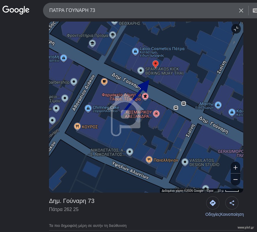
Task: Open the orange coffee cup cafe pin
Action: [x=104, y=82]
